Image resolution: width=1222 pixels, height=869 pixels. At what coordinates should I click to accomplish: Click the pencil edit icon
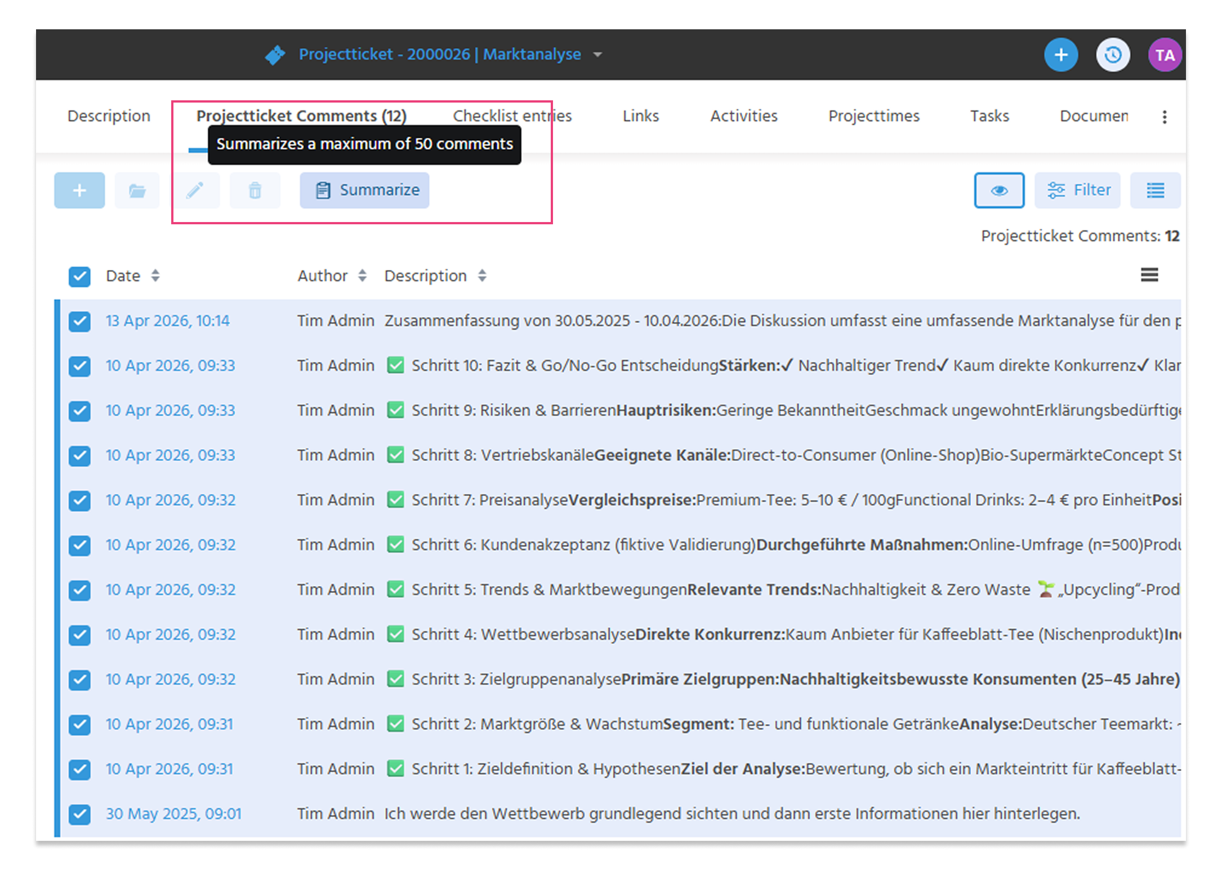click(x=195, y=190)
